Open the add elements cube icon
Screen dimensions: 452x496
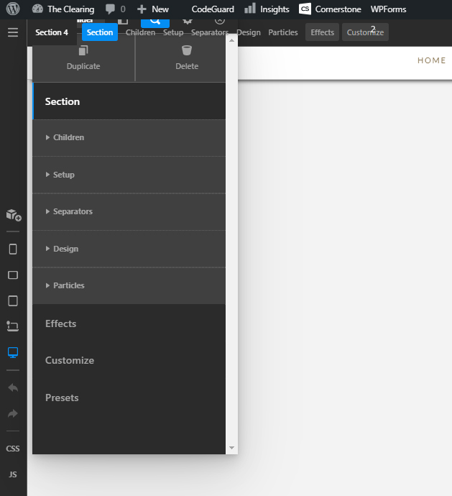[13, 215]
